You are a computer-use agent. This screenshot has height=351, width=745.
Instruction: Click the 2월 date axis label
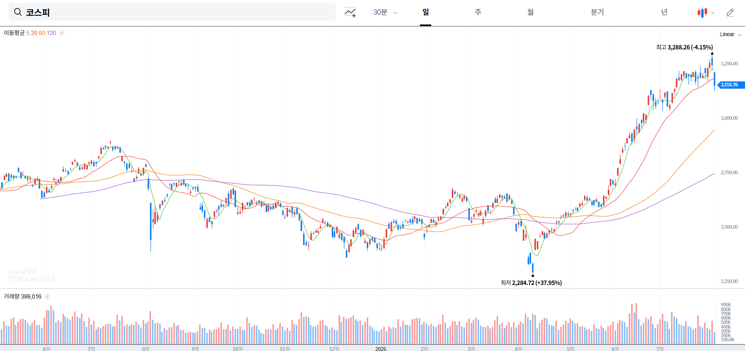pyautogui.click(x=424, y=349)
